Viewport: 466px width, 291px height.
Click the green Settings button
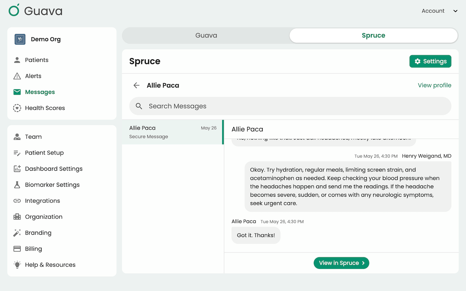tap(430, 61)
